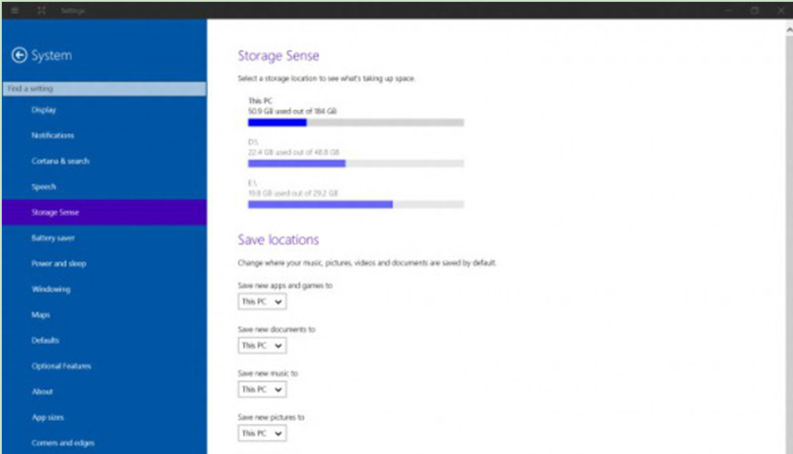Click the Storage Sense heading

(x=278, y=55)
